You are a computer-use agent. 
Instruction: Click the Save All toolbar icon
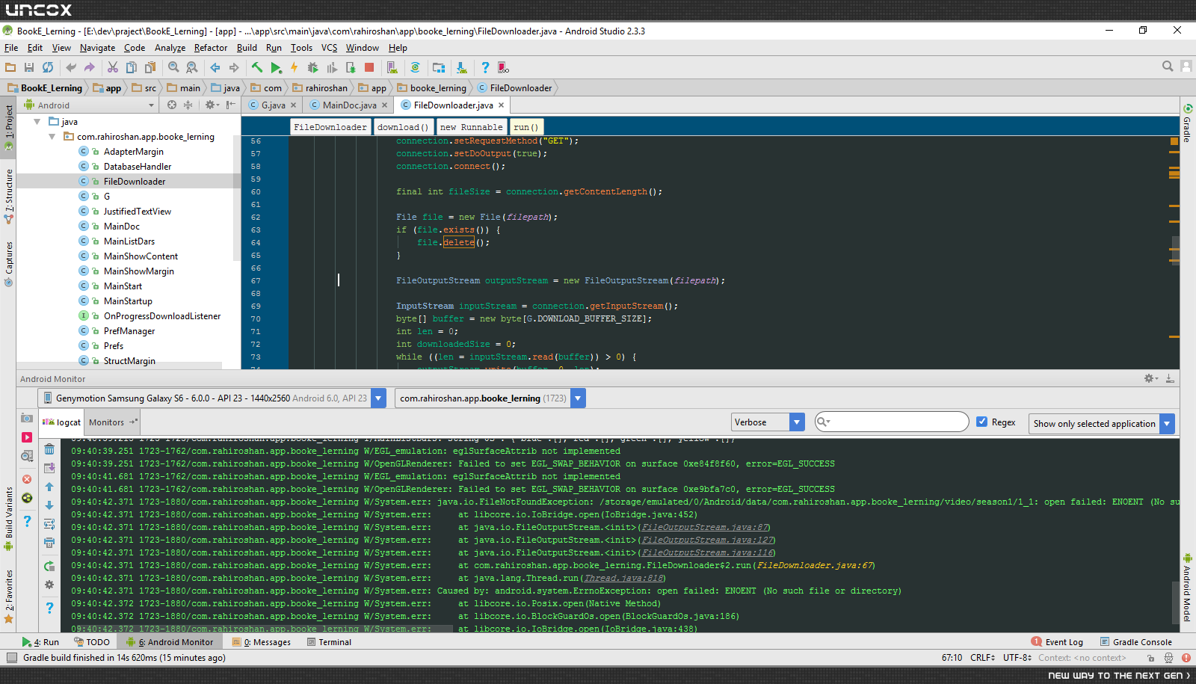click(x=29, y=67)
